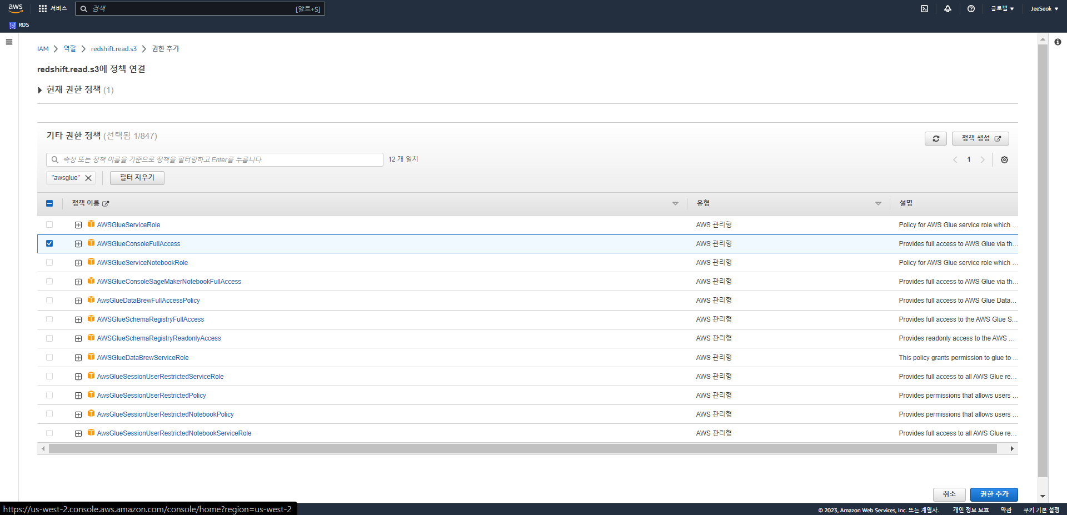This screenshot has width=1067, height=515.
Task: Refresh the policy list
Action: click(x=936, y=138)
